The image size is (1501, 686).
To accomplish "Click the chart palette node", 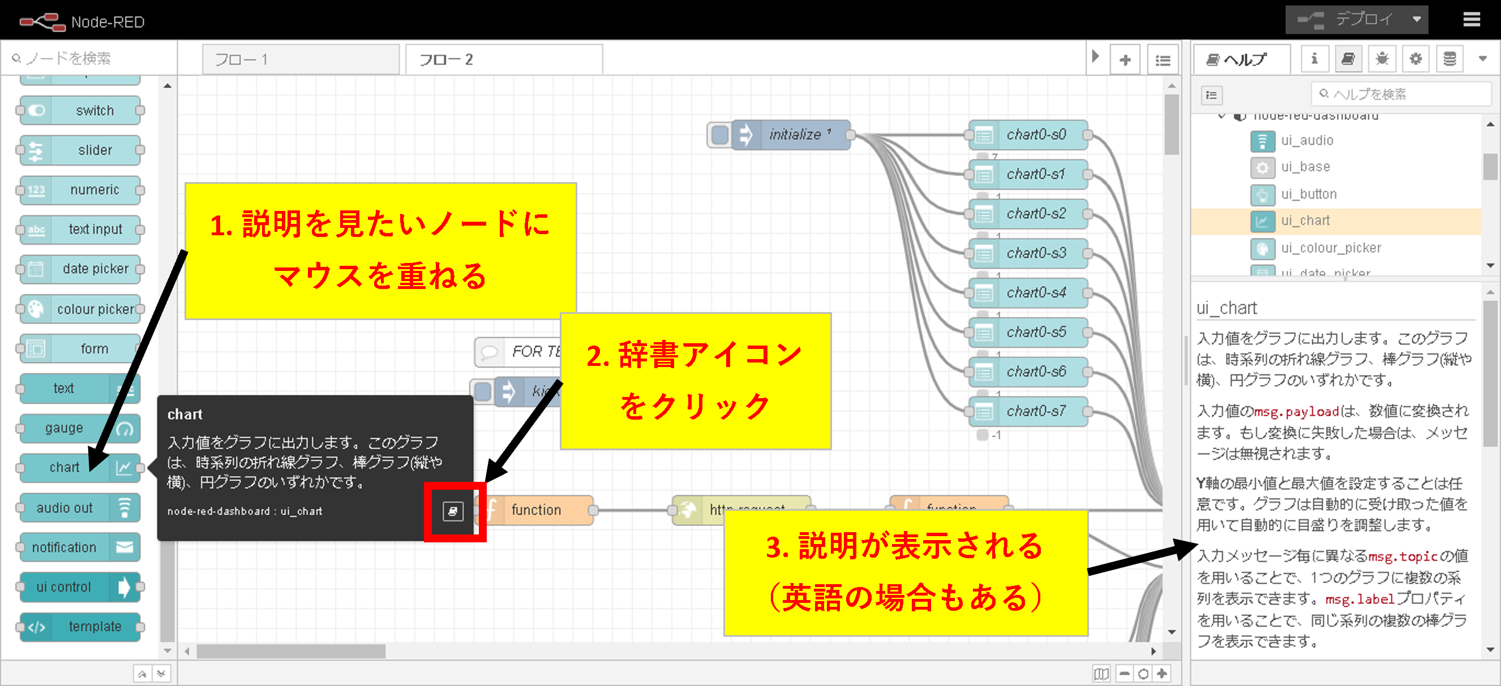I will [80, 468].
